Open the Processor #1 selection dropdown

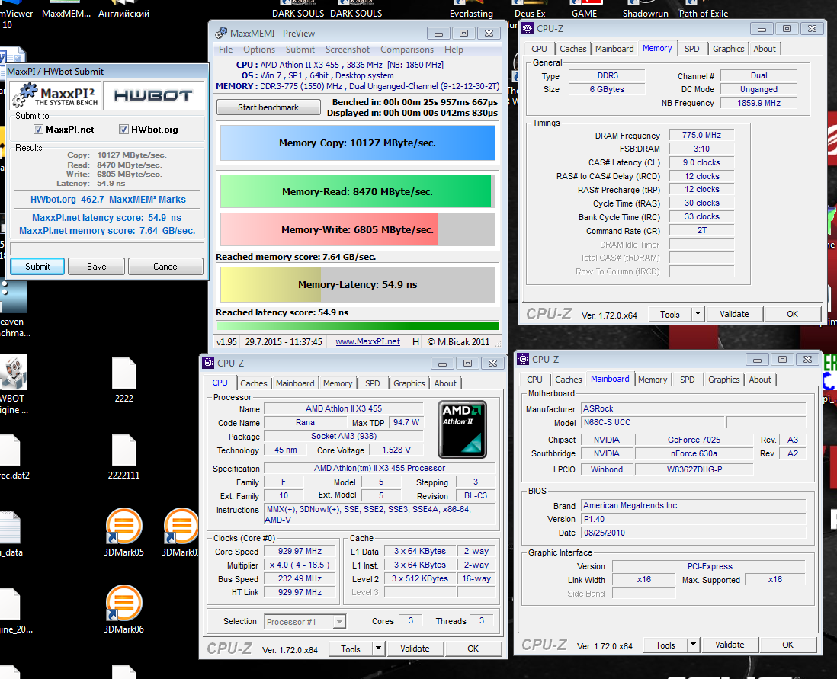339,622
